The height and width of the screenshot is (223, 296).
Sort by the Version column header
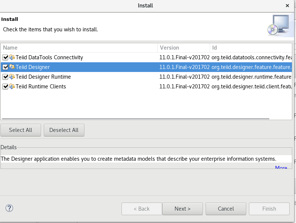click(184, 48)
